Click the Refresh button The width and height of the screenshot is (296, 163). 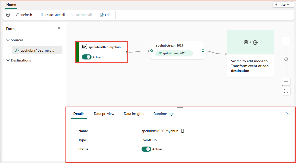click(x=24, y=15)
